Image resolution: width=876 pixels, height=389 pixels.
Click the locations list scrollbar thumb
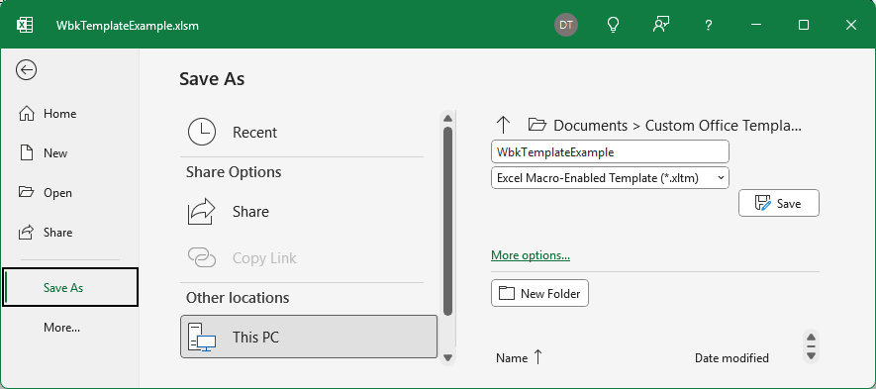click(447, 222)
